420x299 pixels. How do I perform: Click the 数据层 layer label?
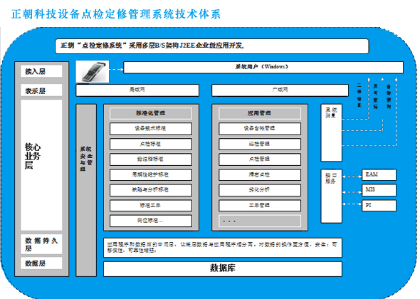click(41, 263)
